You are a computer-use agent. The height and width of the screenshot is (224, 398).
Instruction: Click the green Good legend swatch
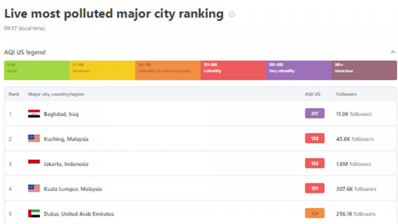[x=36, y=70]
